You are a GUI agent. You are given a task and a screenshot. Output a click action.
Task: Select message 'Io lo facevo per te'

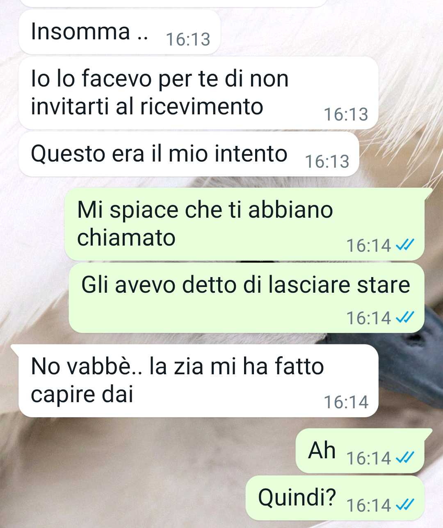(x=199, y=93)
